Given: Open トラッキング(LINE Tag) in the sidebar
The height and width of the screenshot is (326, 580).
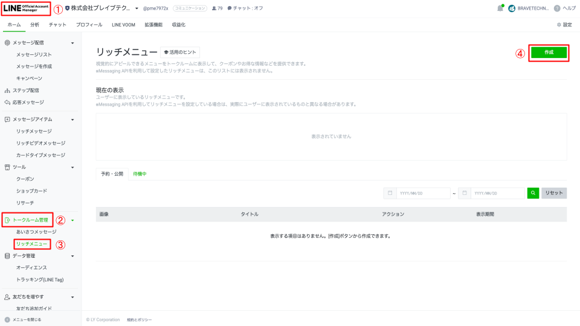Looking at the screenshot, I should point(40,280).
